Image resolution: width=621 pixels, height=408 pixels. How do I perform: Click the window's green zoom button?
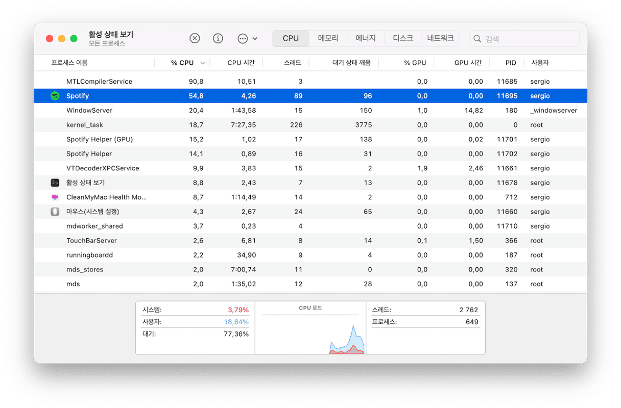point(74,39)
